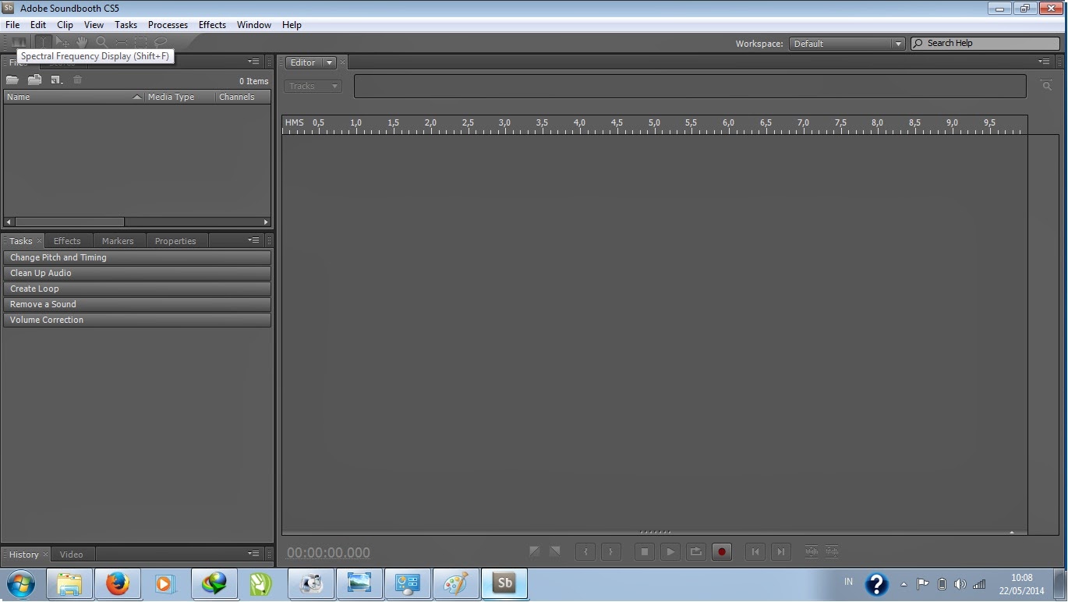Image resolution: width=1068 pixels, height=602 pixels.
Task: Select the Move tool
Action: 62,42
